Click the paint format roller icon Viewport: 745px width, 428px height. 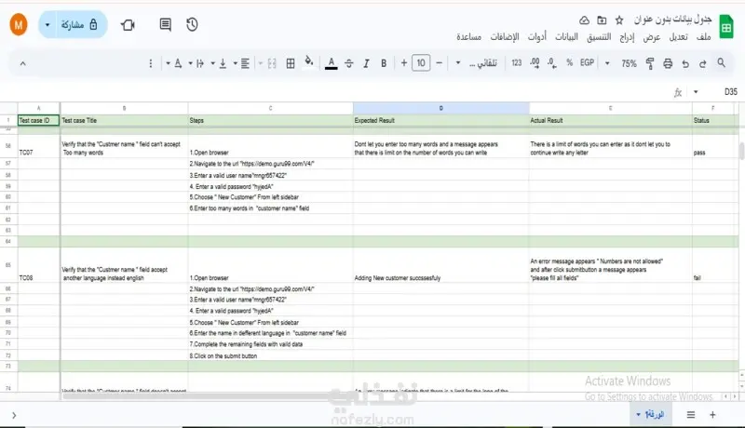[649, 63]
